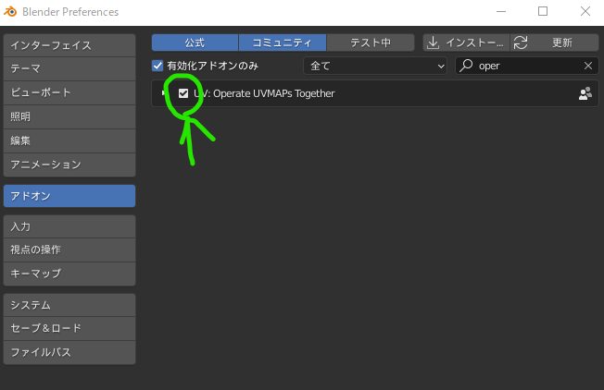Open セーブ&ロード preferences

pyautogui.click(x=69, y=328)
